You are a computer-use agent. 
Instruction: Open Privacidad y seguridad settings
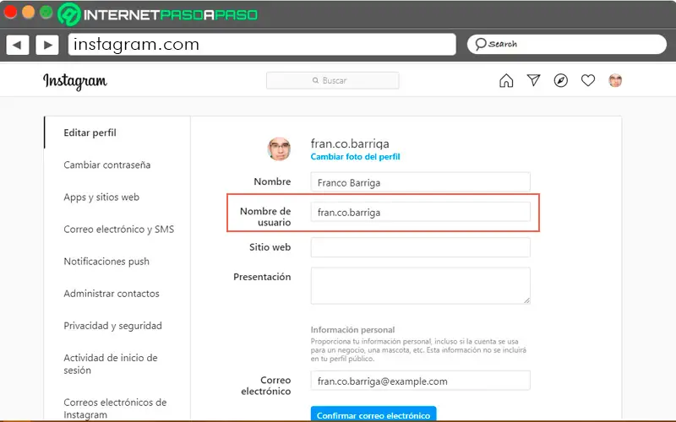pos(112,326)
